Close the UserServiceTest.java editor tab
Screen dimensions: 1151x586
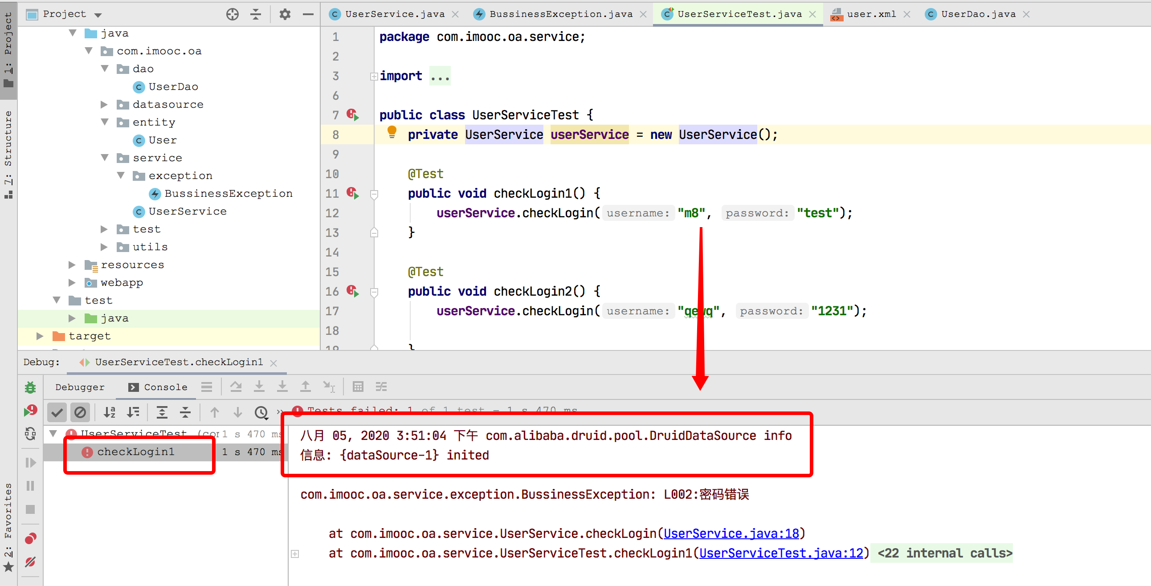point(813,14)
